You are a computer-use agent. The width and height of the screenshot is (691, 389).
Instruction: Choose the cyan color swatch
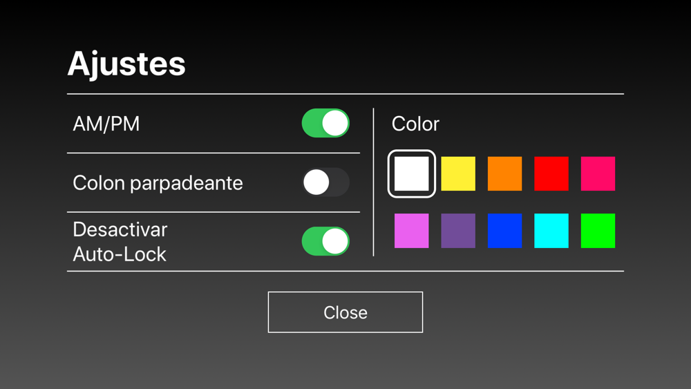[x=551, y=231]
